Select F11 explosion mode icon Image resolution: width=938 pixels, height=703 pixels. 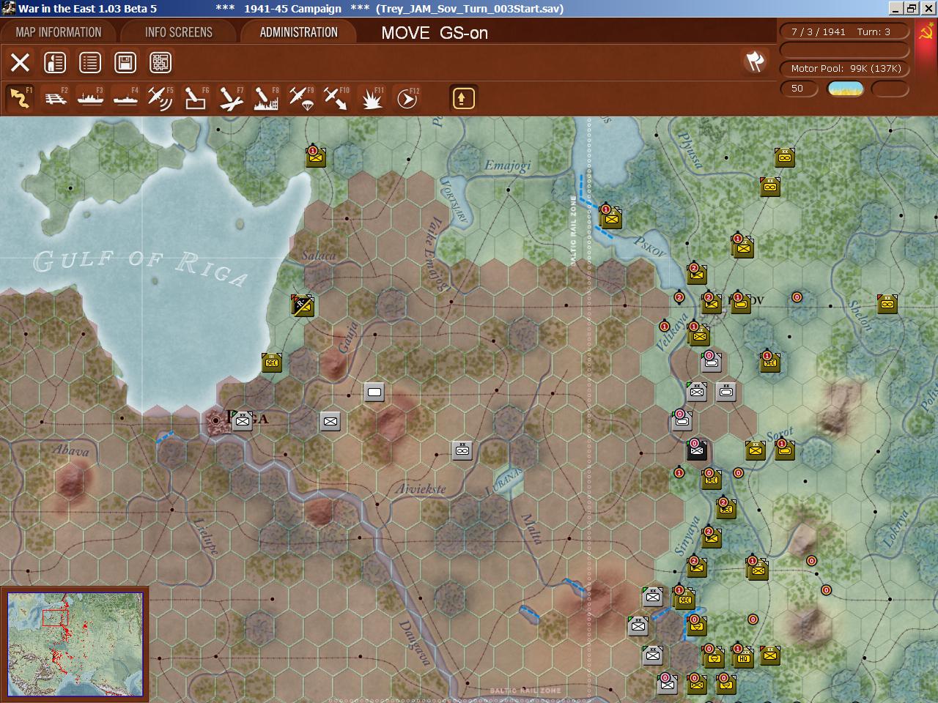pyautogui.click(x=372, y=98)
